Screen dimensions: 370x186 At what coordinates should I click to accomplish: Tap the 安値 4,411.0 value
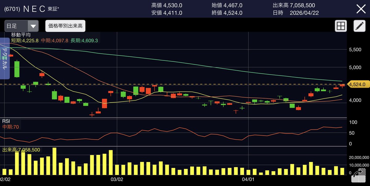click(167, 13)
